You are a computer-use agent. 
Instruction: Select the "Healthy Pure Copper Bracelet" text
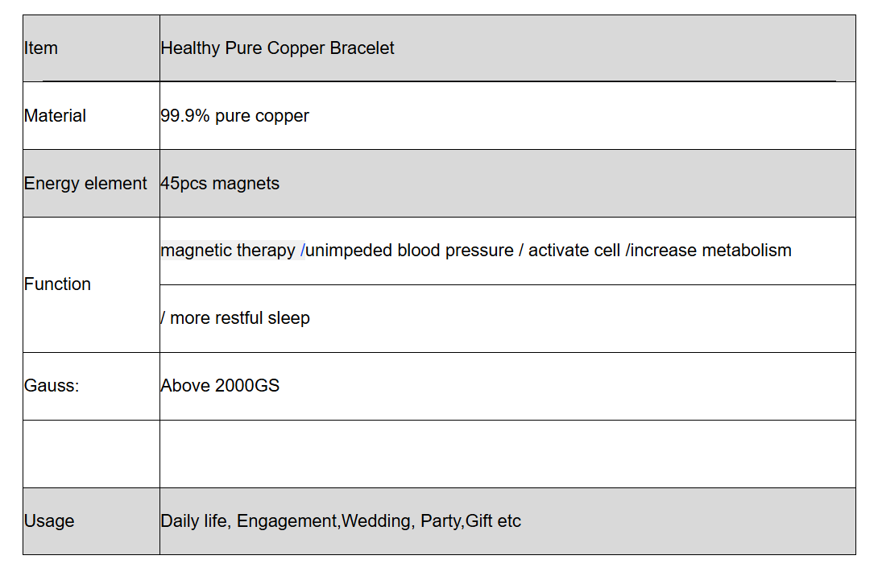click(277, 48)
